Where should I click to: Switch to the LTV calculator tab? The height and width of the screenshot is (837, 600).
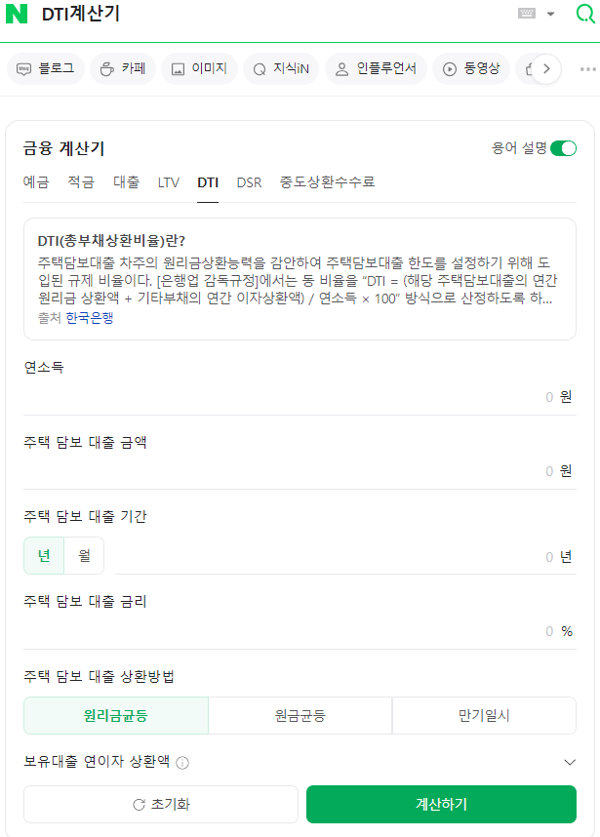click(168, 182)
